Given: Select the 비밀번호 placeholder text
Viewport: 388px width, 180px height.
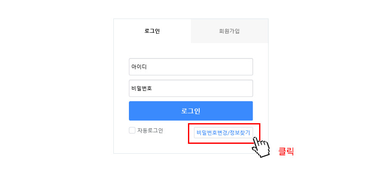Looking at the screenshot, I should [x=142, y=88].
